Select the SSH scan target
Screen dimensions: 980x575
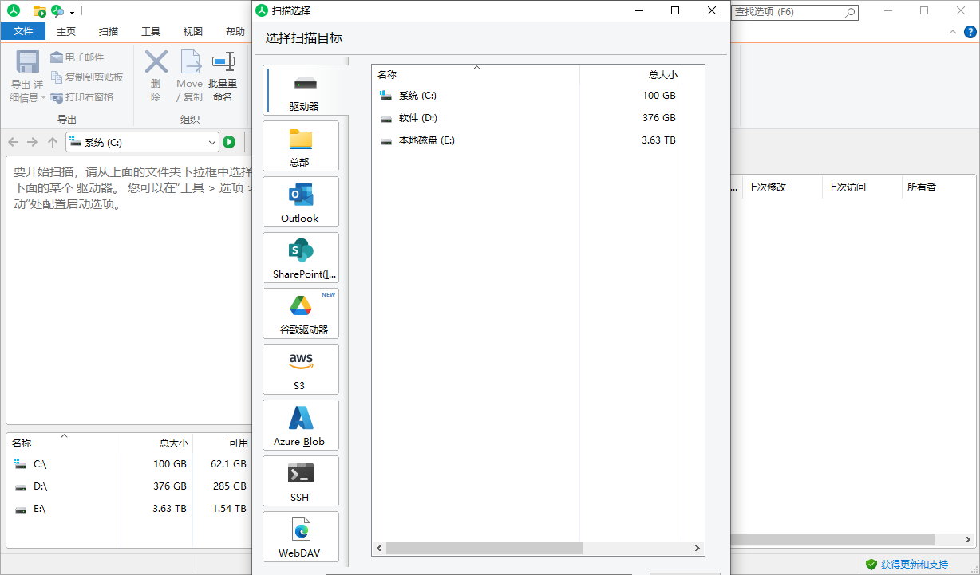click(x=300, y=480)
